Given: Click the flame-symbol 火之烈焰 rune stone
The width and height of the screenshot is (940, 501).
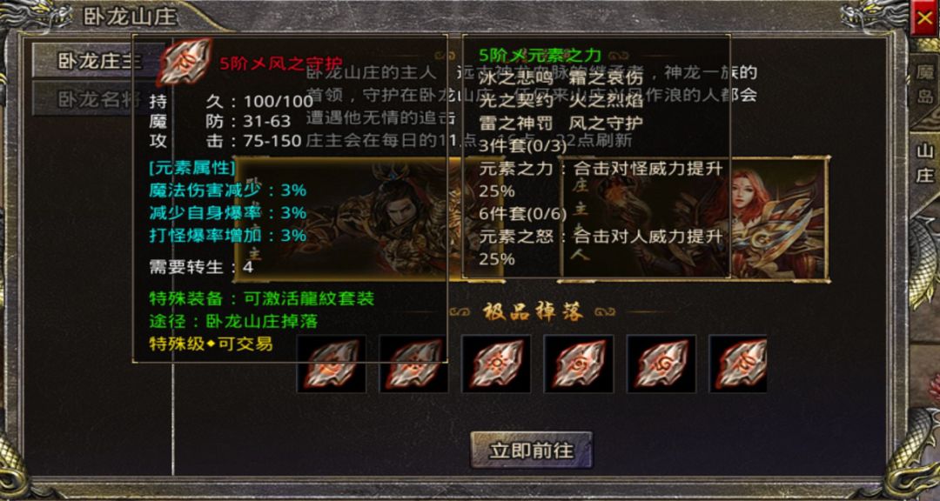Looking at the screenshot, I should [x=579, y=364].
